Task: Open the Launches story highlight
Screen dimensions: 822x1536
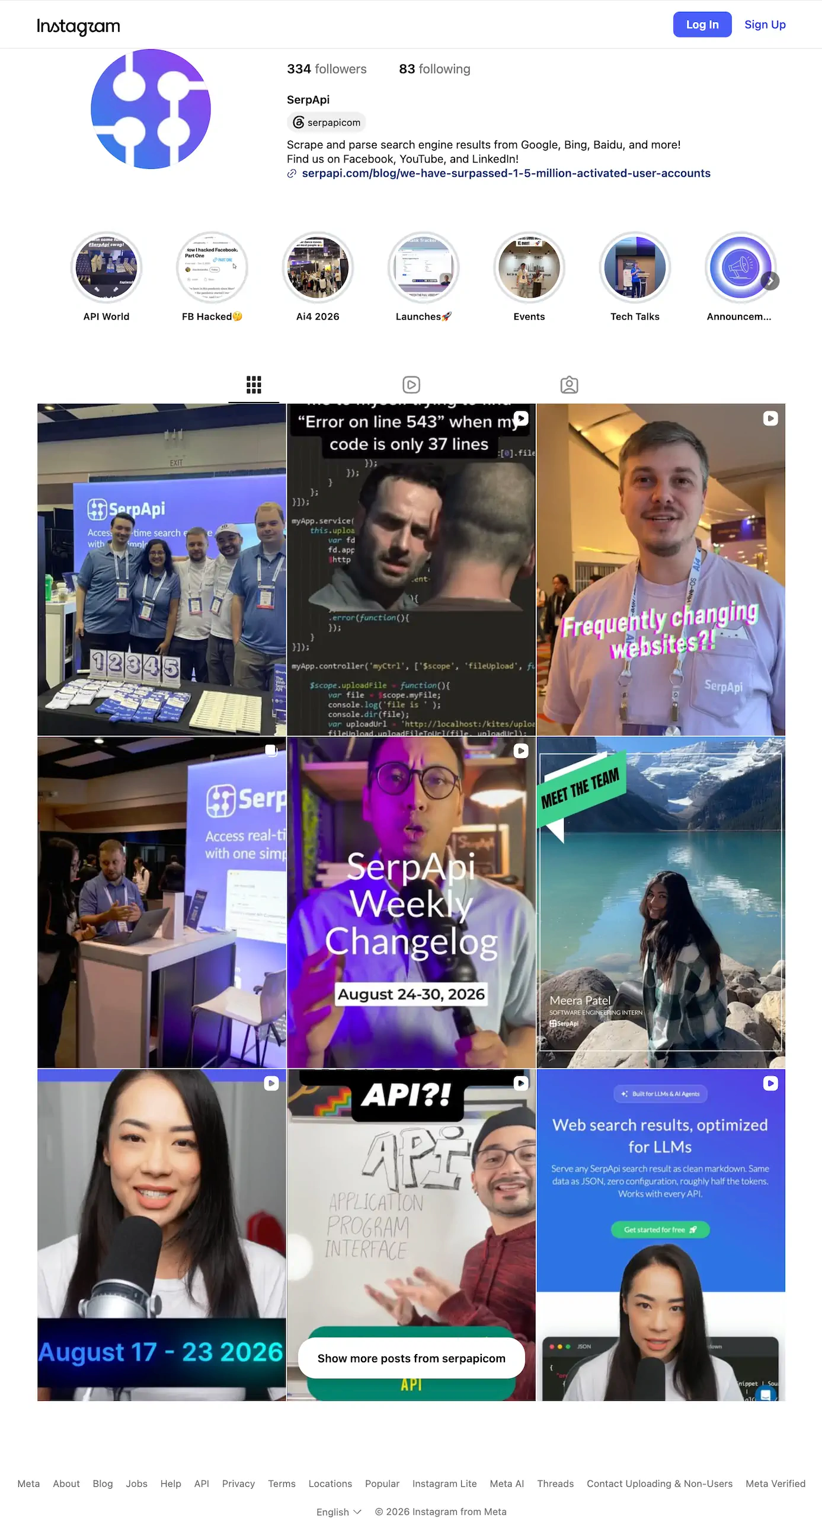Action: 423,267
